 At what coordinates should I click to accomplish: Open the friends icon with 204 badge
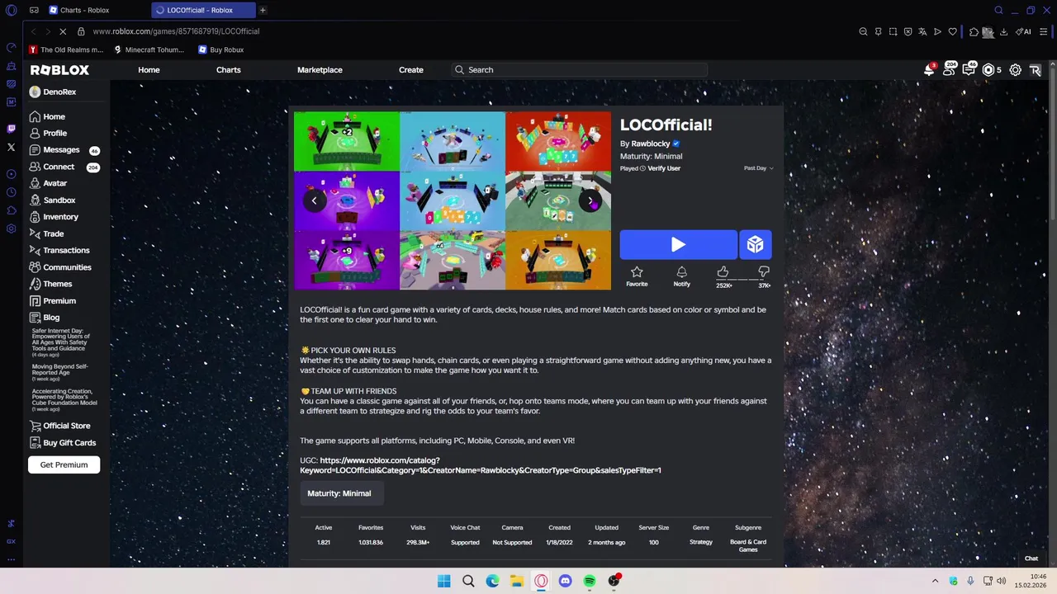949,70
